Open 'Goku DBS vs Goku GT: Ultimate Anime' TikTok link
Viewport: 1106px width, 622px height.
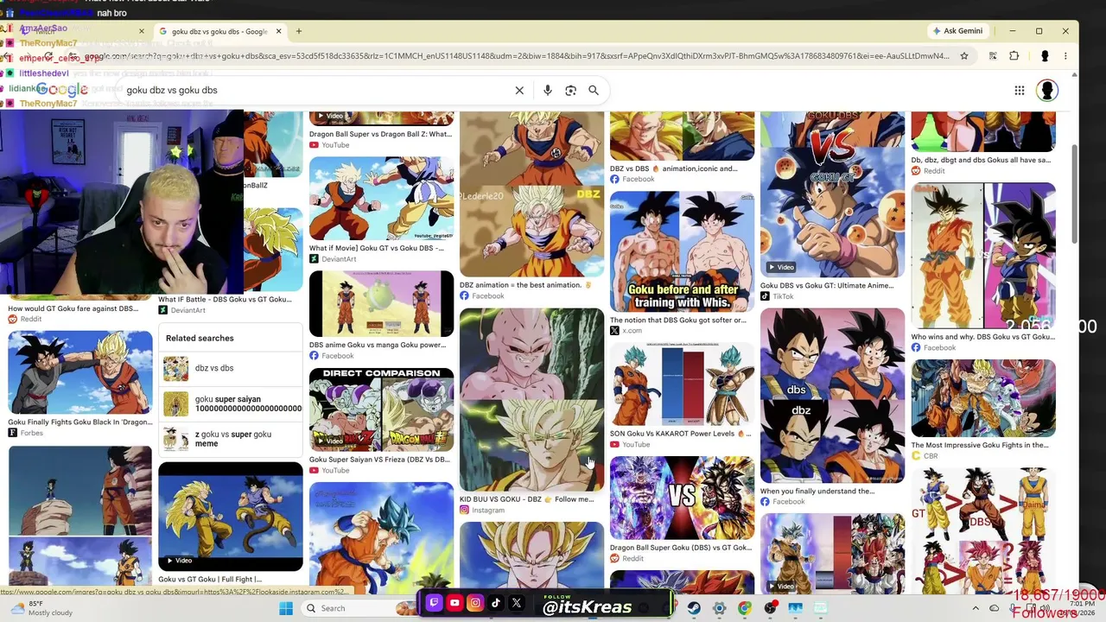pos(826,285)
